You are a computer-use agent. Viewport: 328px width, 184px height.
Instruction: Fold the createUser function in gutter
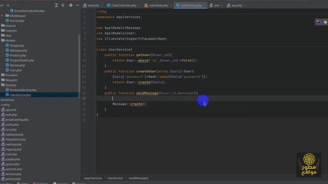click(95, 72)
